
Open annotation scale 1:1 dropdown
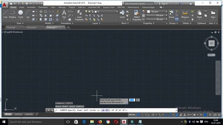pos(189,115)
